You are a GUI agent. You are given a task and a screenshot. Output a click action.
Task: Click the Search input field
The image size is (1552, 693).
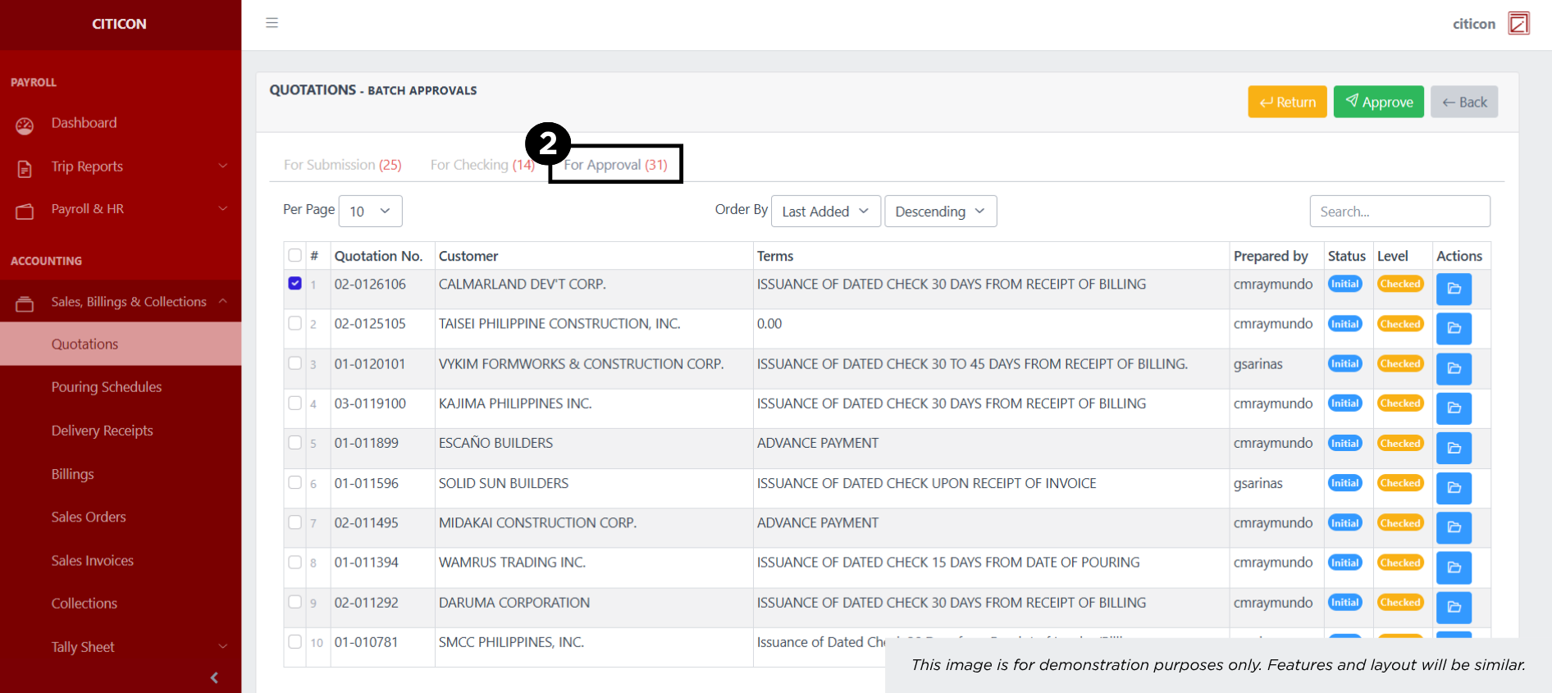[1399, 212]
